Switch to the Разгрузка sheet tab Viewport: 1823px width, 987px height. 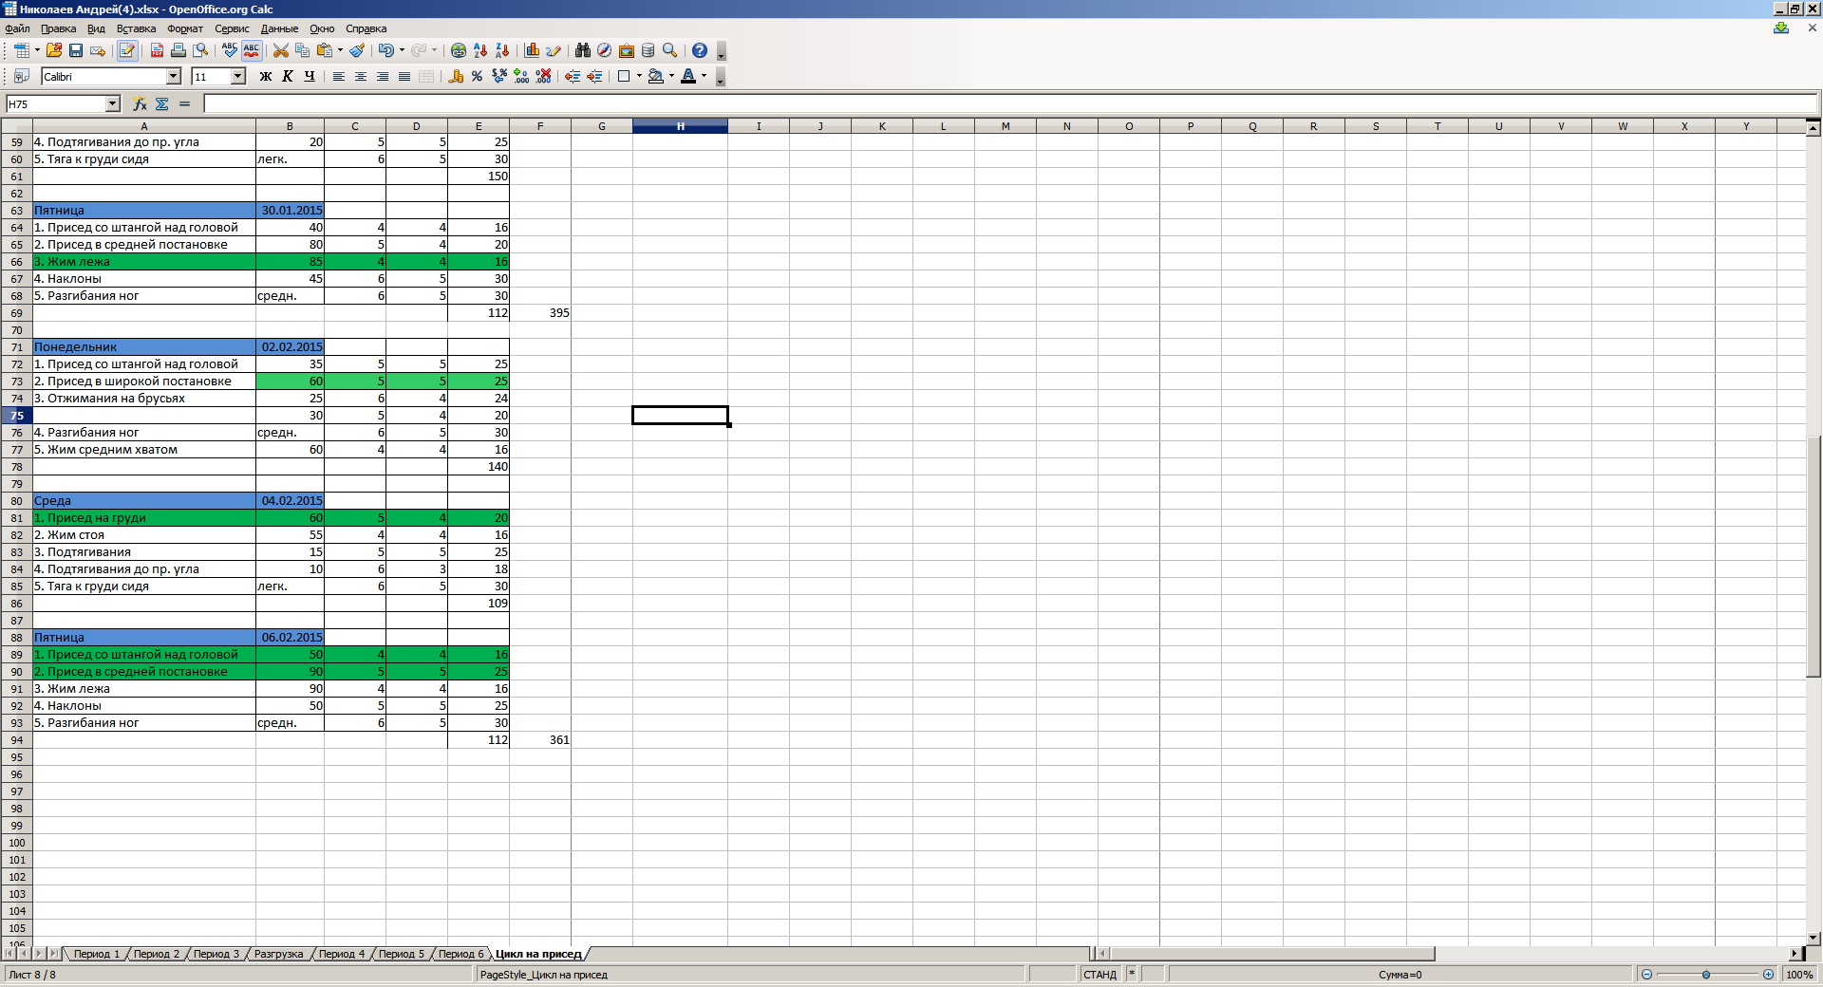coord(278,954)
